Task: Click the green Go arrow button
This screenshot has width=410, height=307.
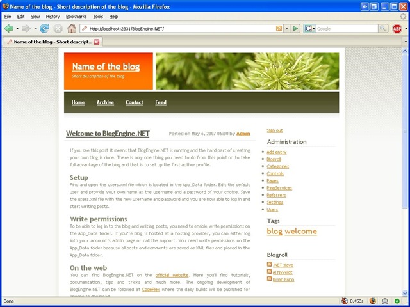Action: click(x=295, y=28)
